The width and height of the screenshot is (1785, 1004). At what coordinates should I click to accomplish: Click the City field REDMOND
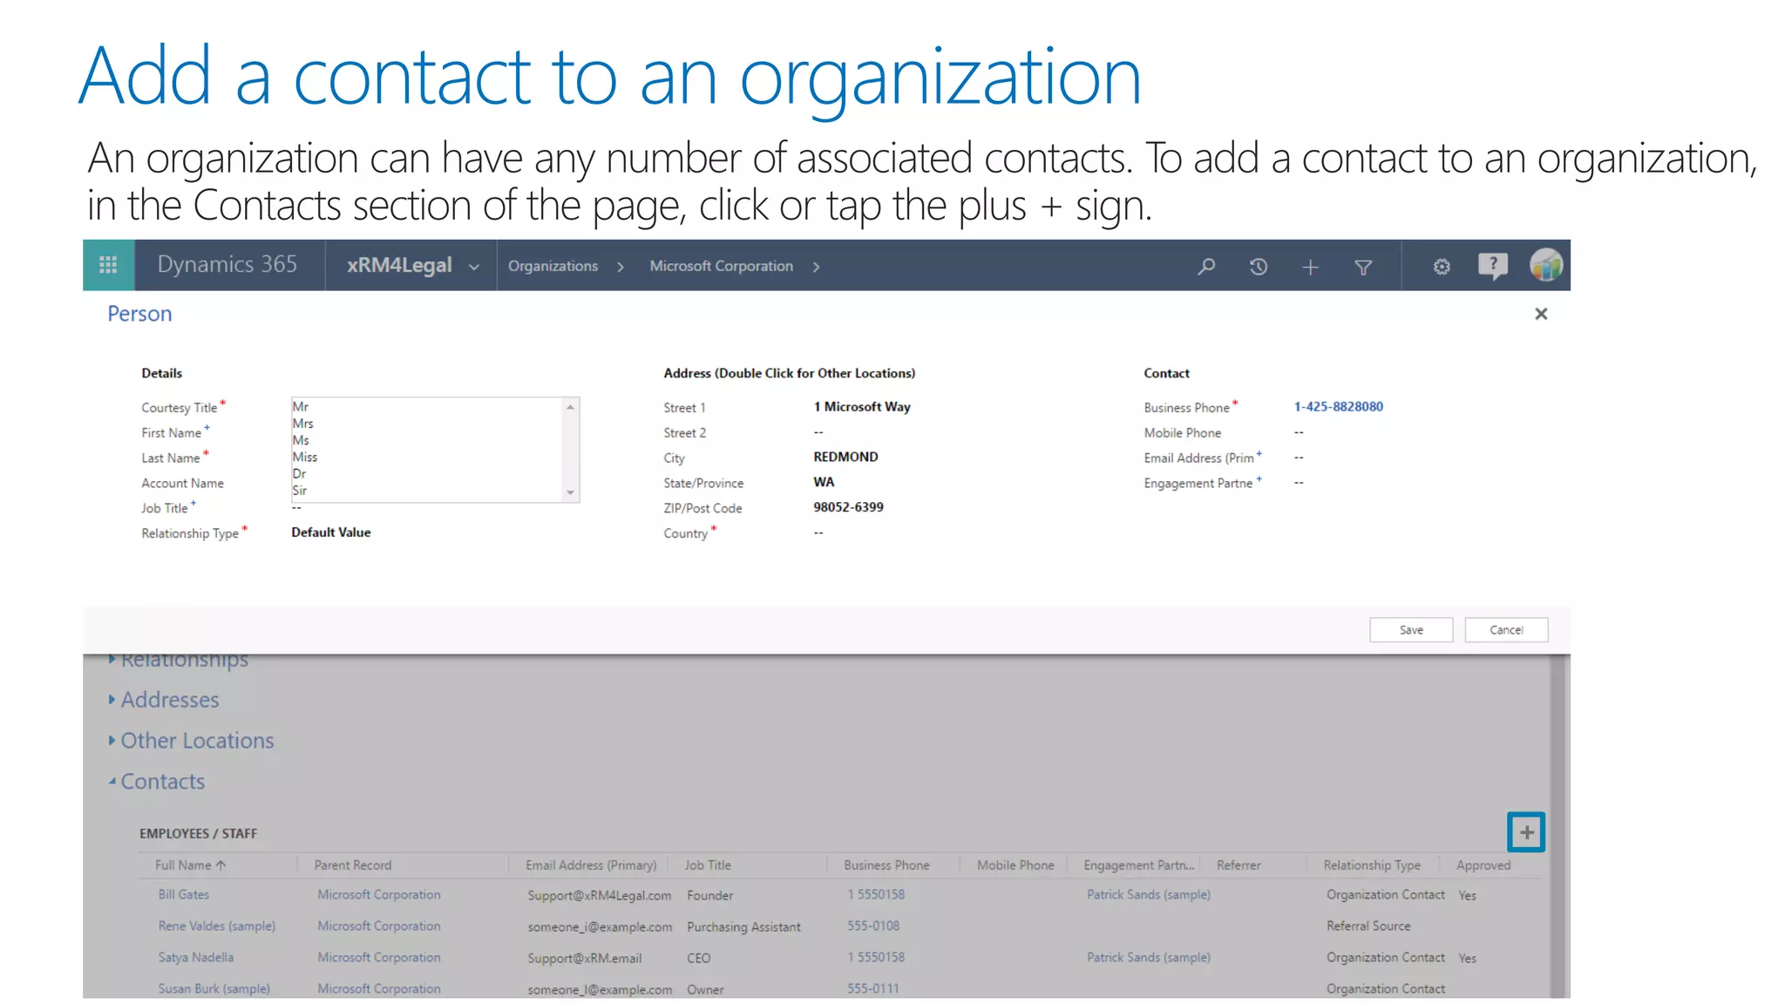tap(845, 457)
